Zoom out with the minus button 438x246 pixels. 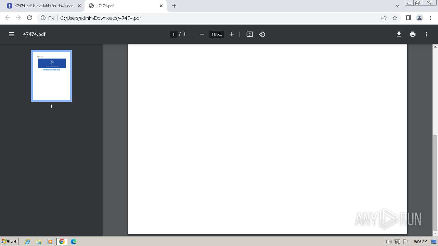point(202,34)
